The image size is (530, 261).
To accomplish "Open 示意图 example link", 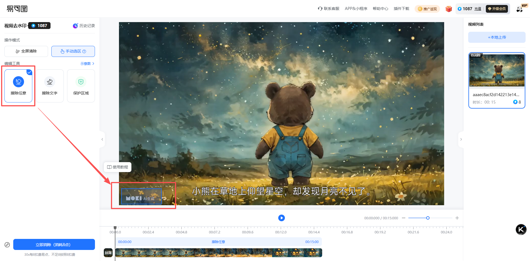I will [87, 64].
